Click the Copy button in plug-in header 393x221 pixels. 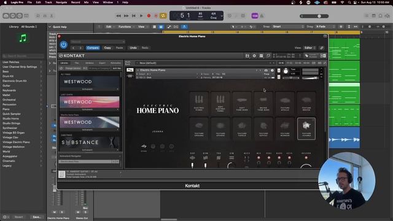click(107, 48)
